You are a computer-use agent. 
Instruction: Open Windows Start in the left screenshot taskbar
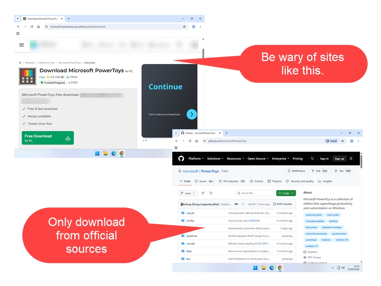point(97,153)
